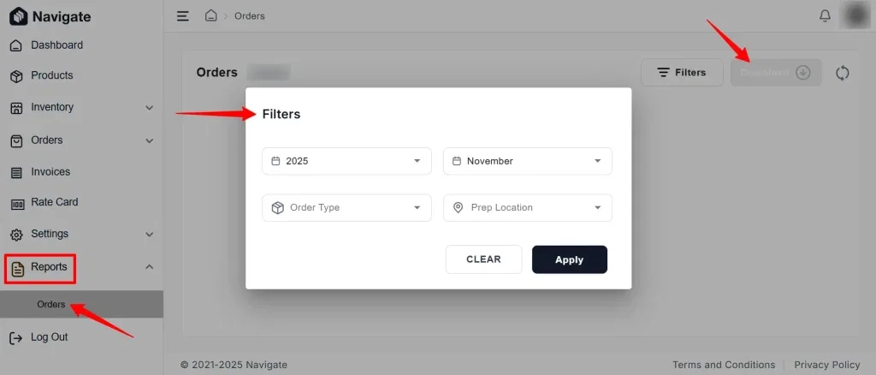Open the Terms and Conditions link
This screenshot has height=375, width=876.
tap(724, 365)
